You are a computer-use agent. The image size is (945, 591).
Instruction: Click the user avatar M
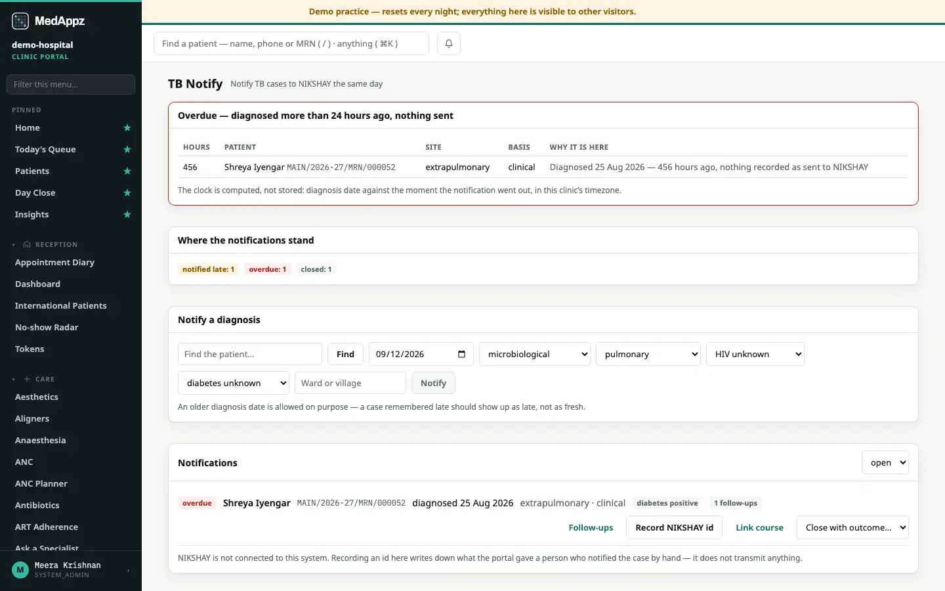click(x=20, y=570)
